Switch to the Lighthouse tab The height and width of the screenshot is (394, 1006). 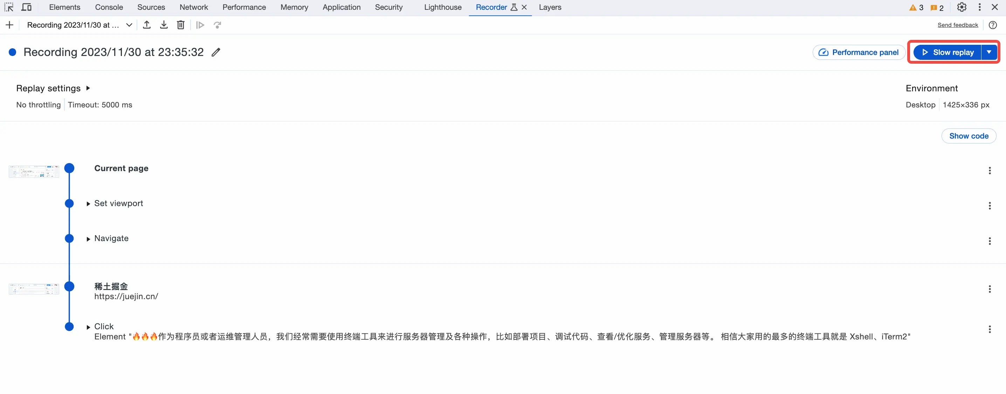pyautogui.click(x=442, y=7)
